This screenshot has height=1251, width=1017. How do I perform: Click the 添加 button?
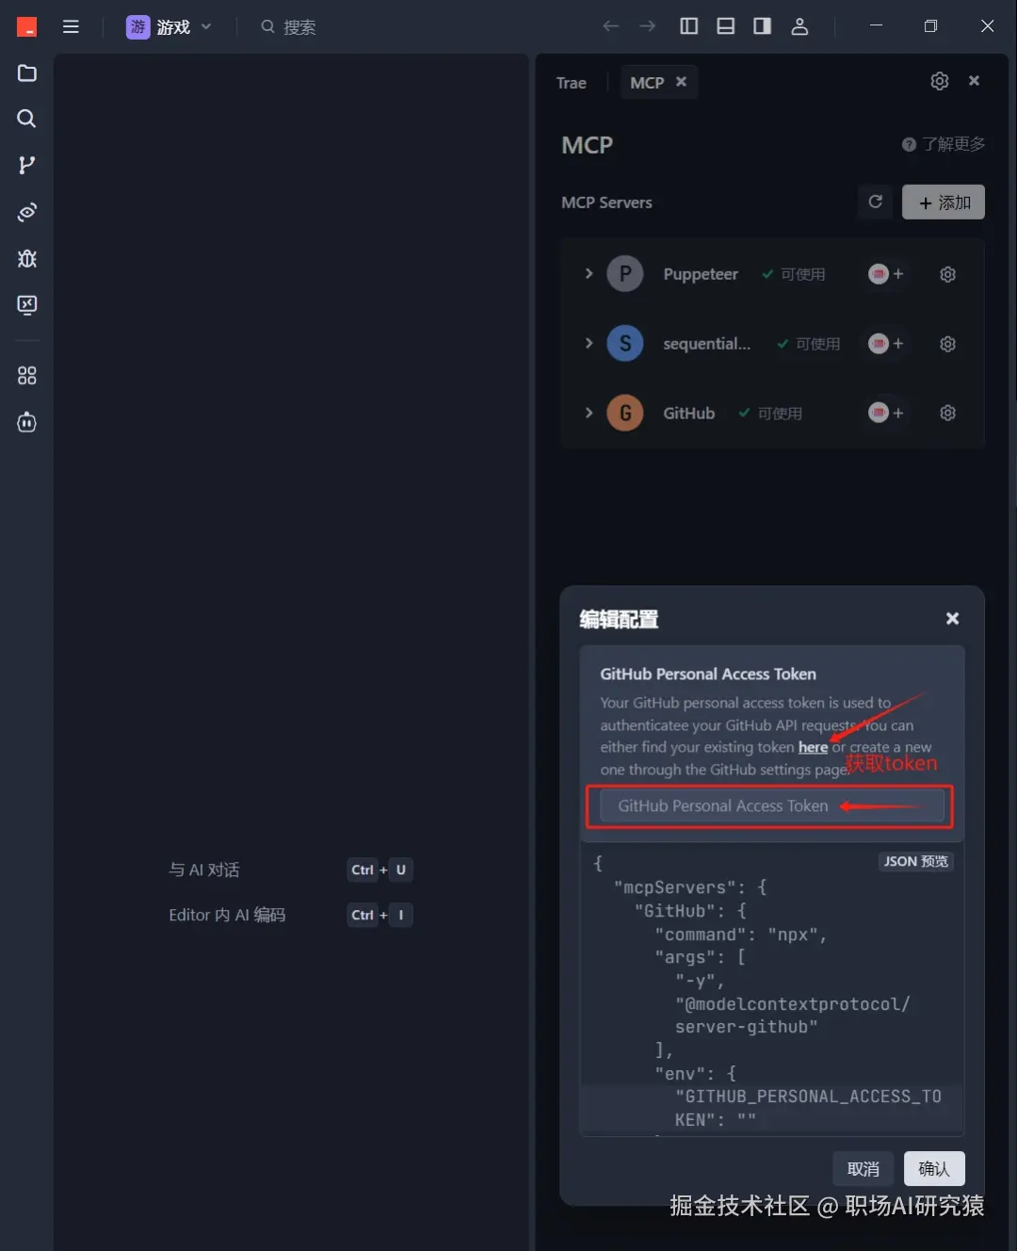click(944, 203)
